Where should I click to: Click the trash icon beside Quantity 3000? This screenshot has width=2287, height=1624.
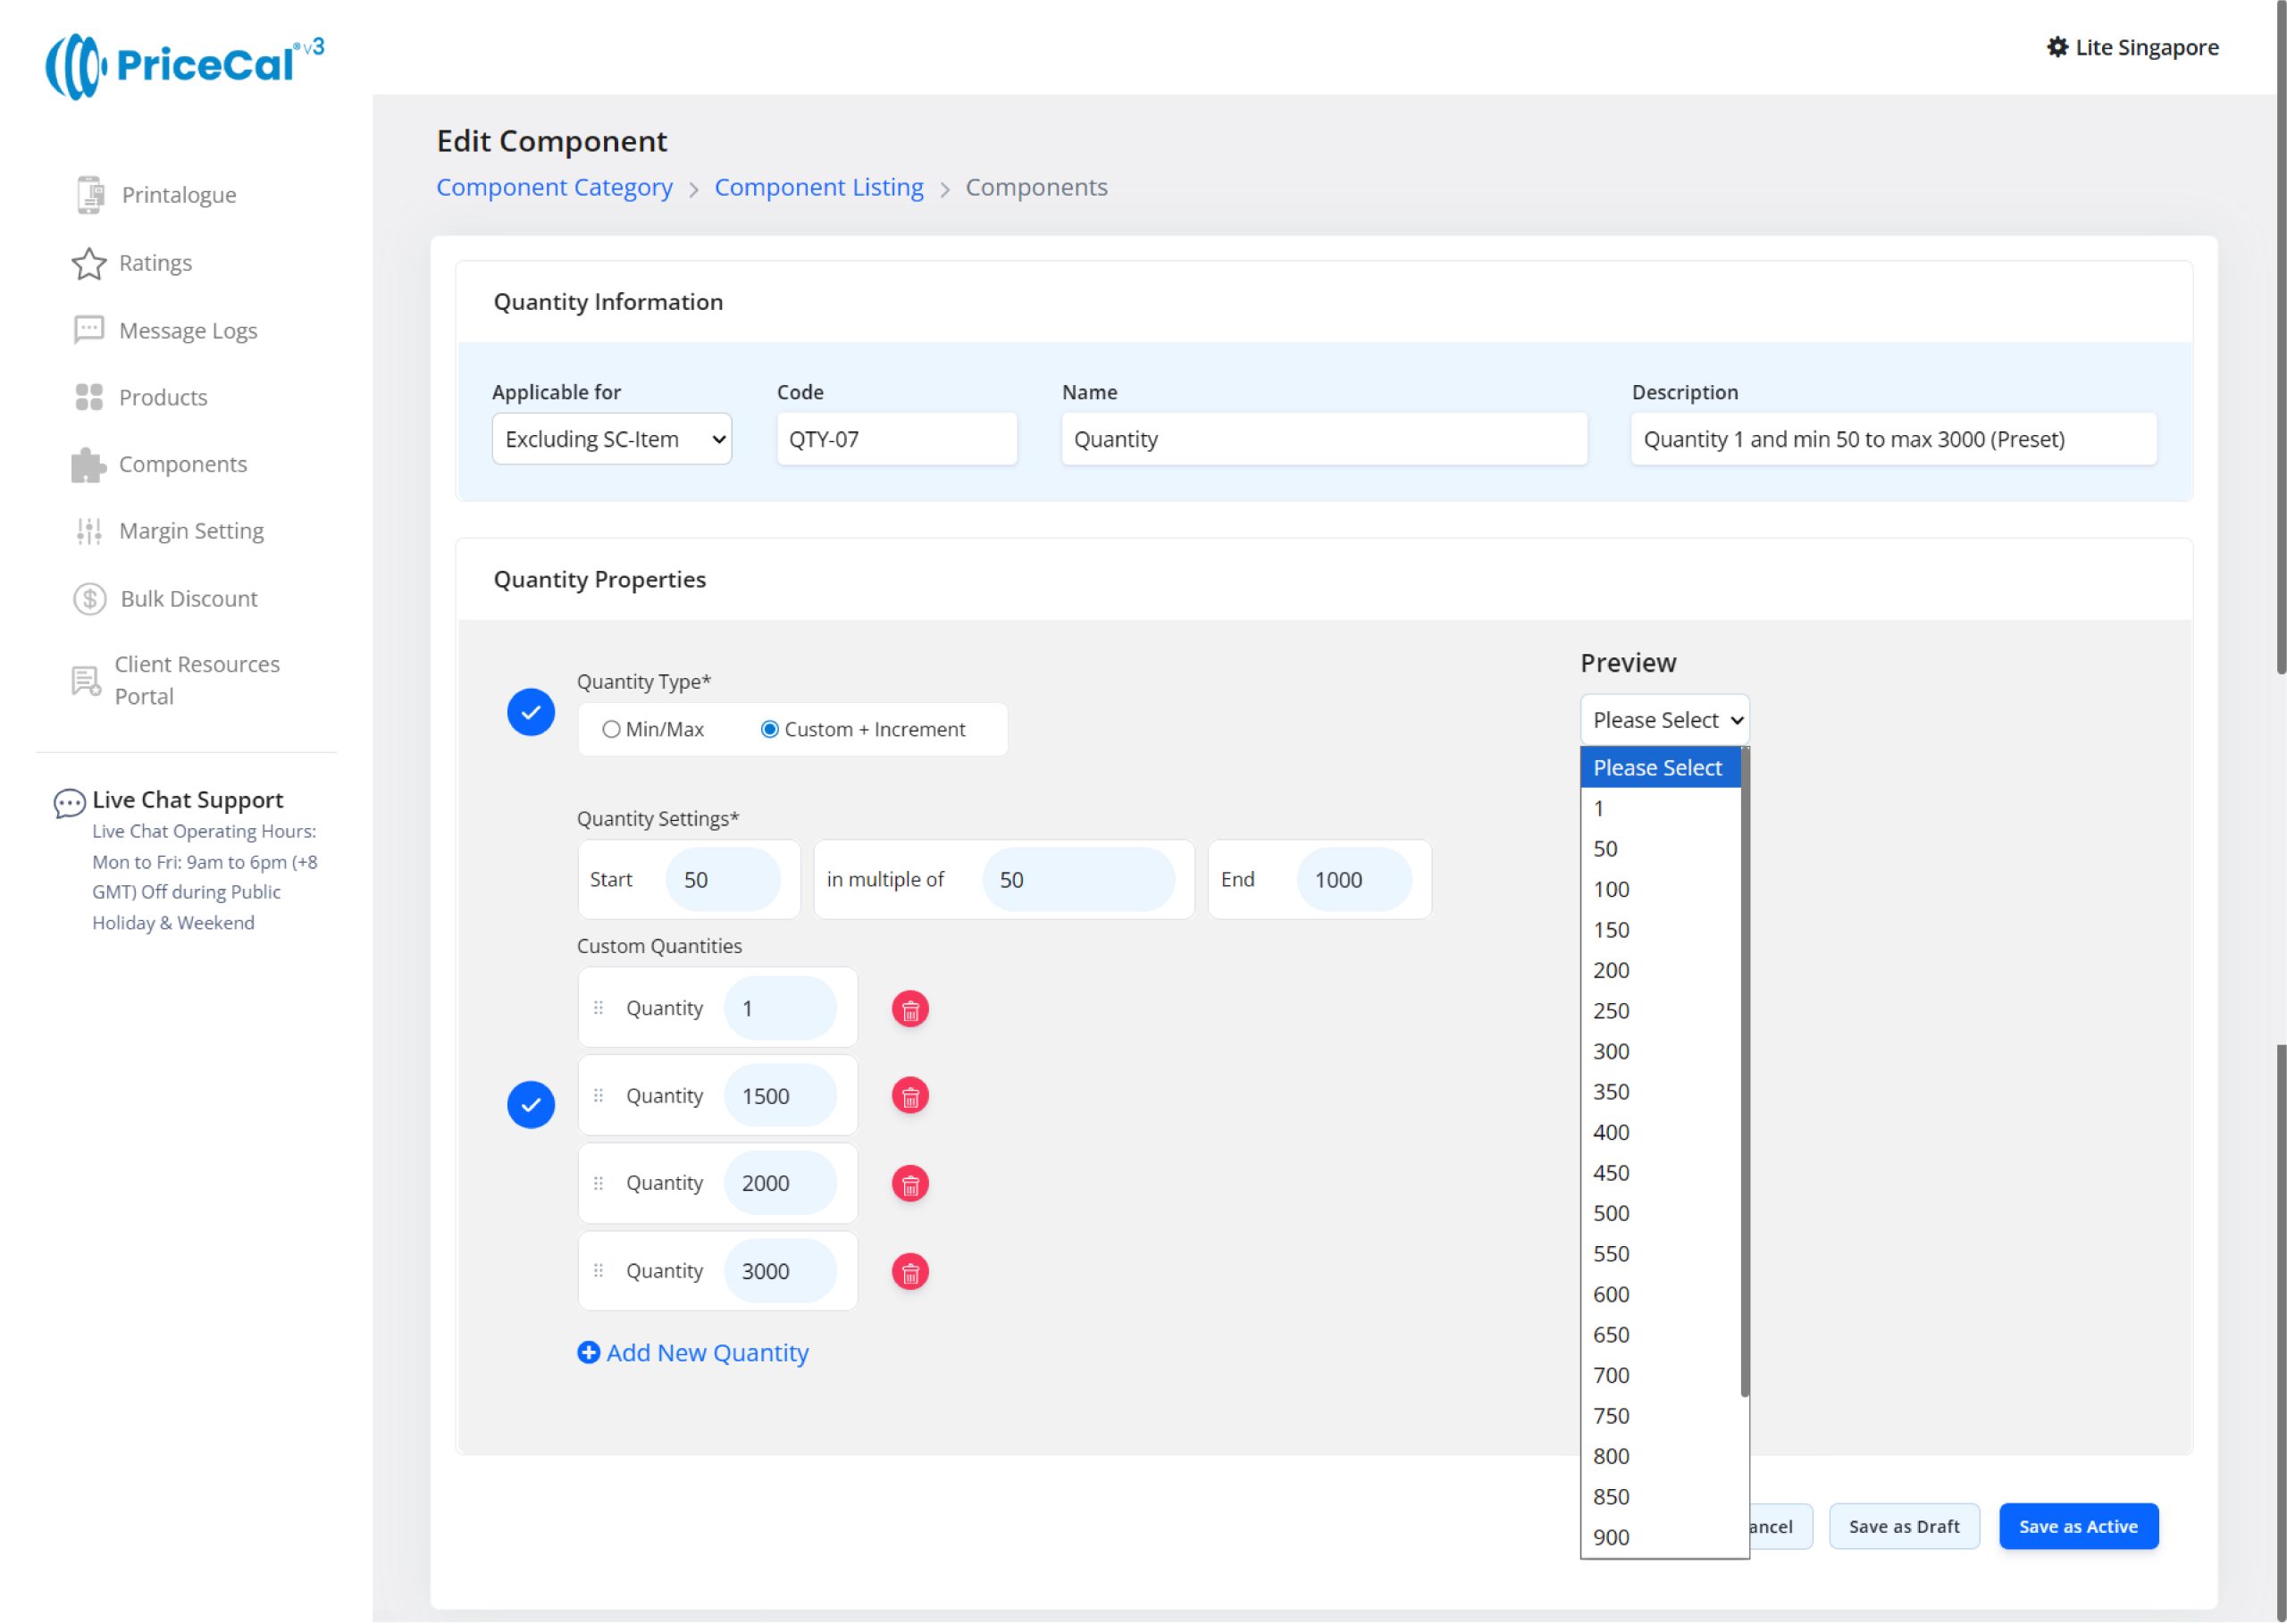pyautogui.click(x=909, y=1272)
